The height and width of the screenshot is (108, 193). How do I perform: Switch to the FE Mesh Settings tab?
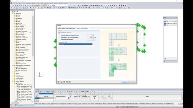click(x=62, y=28)
